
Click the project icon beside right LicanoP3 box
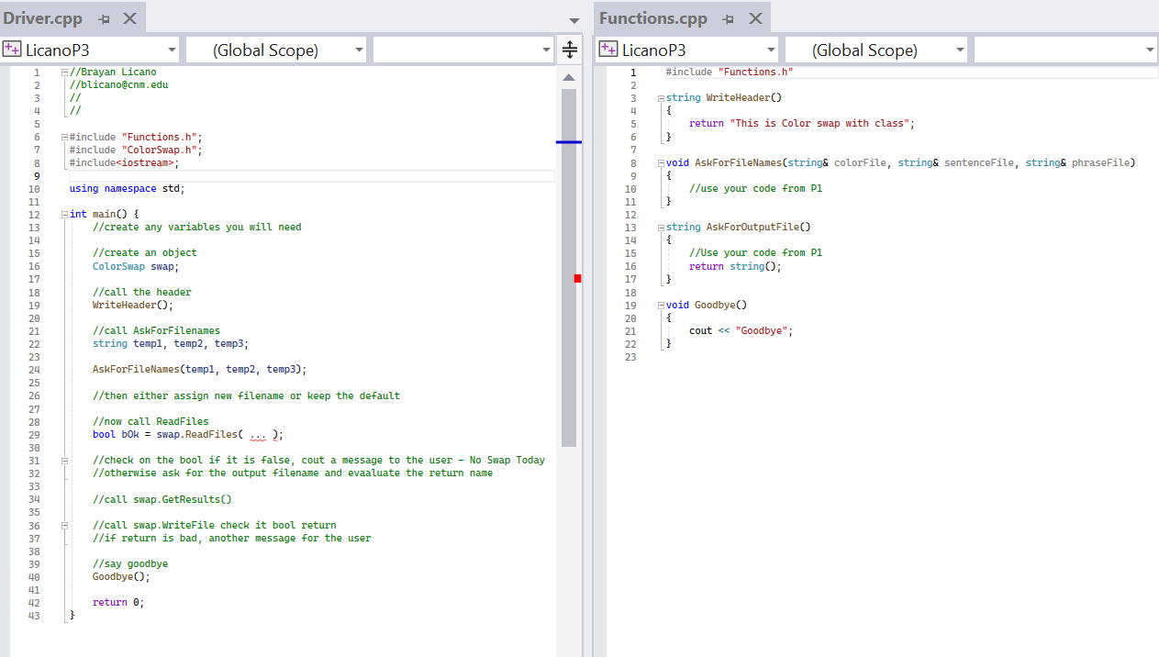point(608,49)
